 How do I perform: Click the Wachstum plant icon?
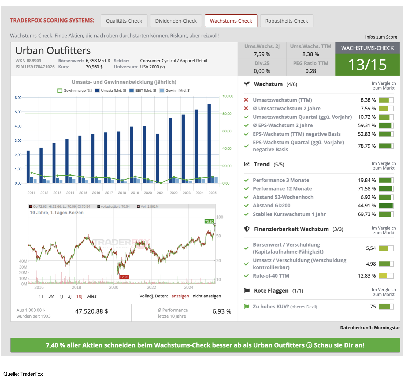click(247, 84)
